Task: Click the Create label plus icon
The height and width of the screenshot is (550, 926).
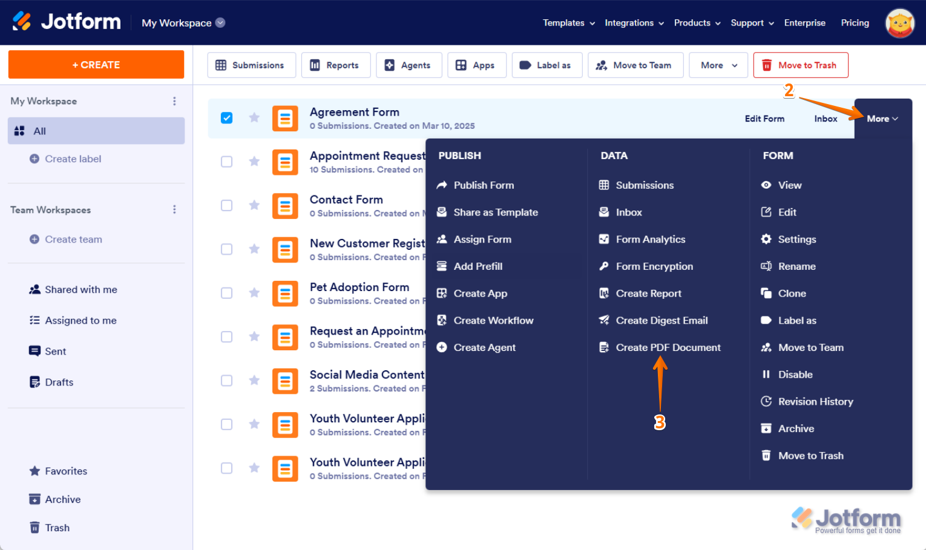Action: click(x=34, y=159)
